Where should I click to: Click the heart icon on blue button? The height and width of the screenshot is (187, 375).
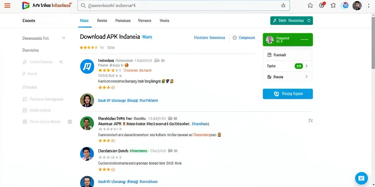(x=276, y=94)
